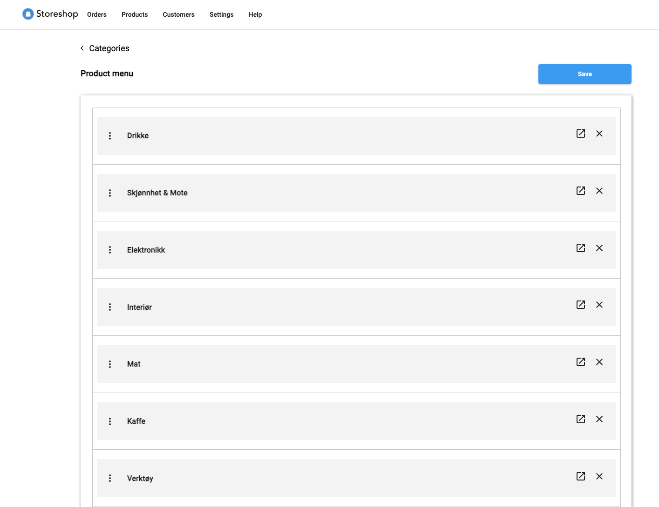This screenshot has height=507, width=659.
Task: Open the three-dot menu for Drikke
Action: point(110,136)
